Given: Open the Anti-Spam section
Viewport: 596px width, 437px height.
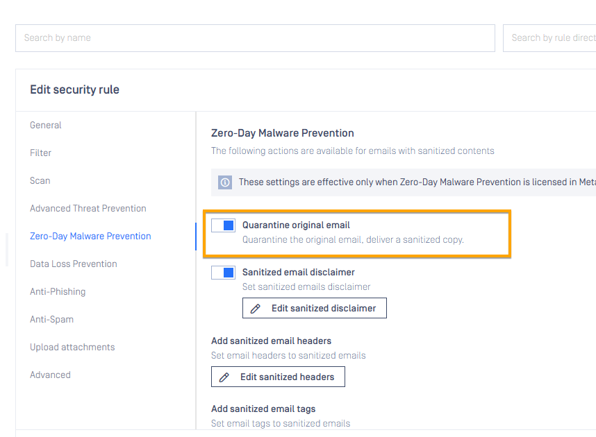Looking at the screenshot, I should tap(51, 319).
